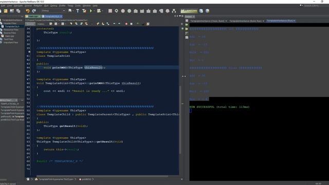The height and width of the screenshot is (185, 329).
Task: Open the Debug Project dropdown arrow
Action: coord(102,11)
